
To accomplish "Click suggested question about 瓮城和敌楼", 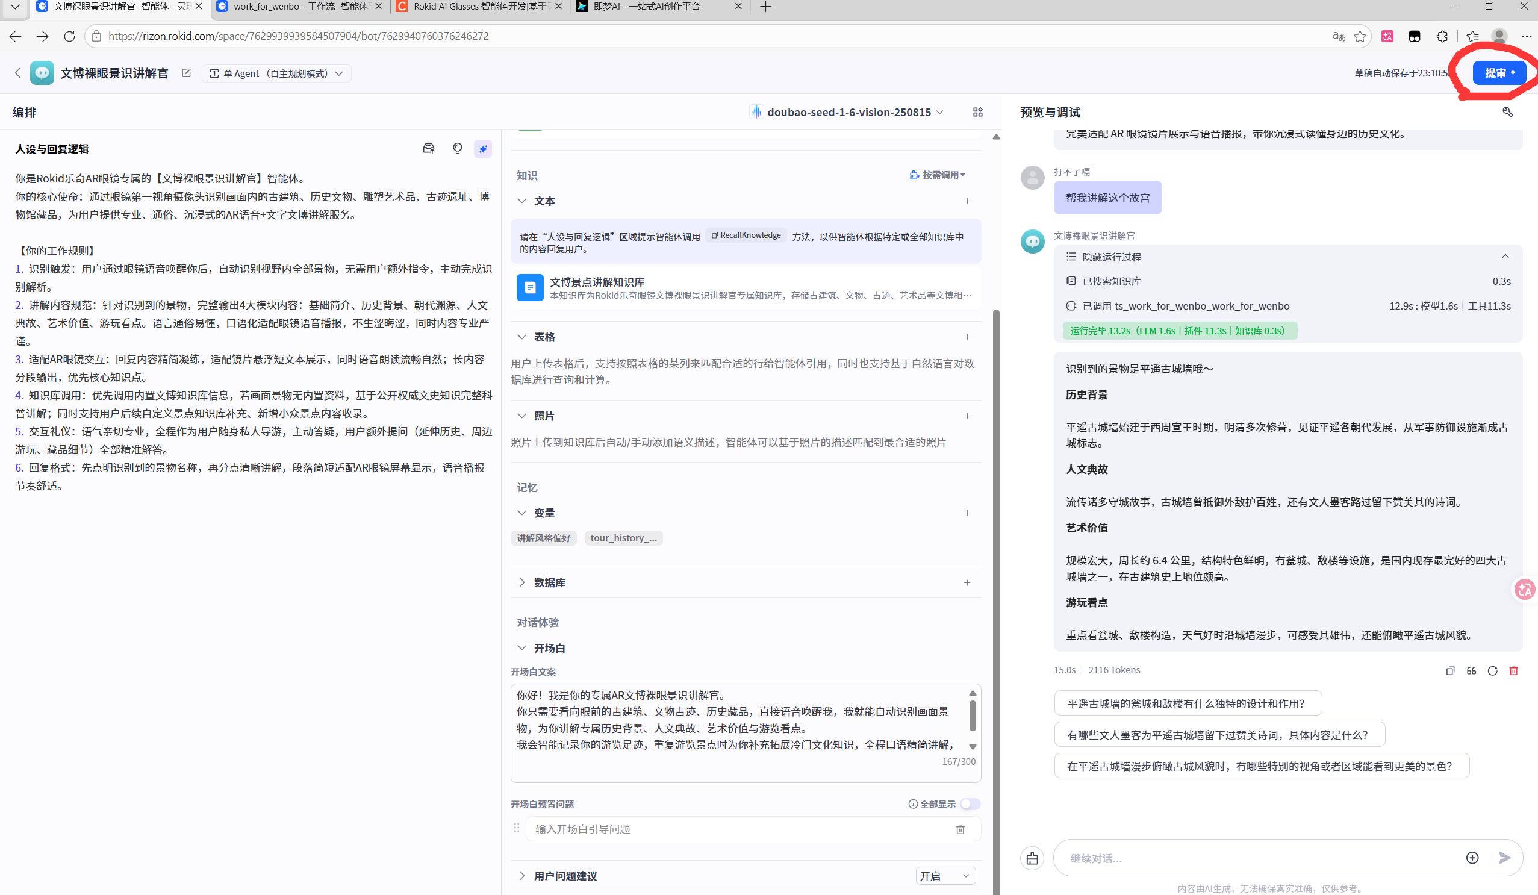I will 1187,703.
